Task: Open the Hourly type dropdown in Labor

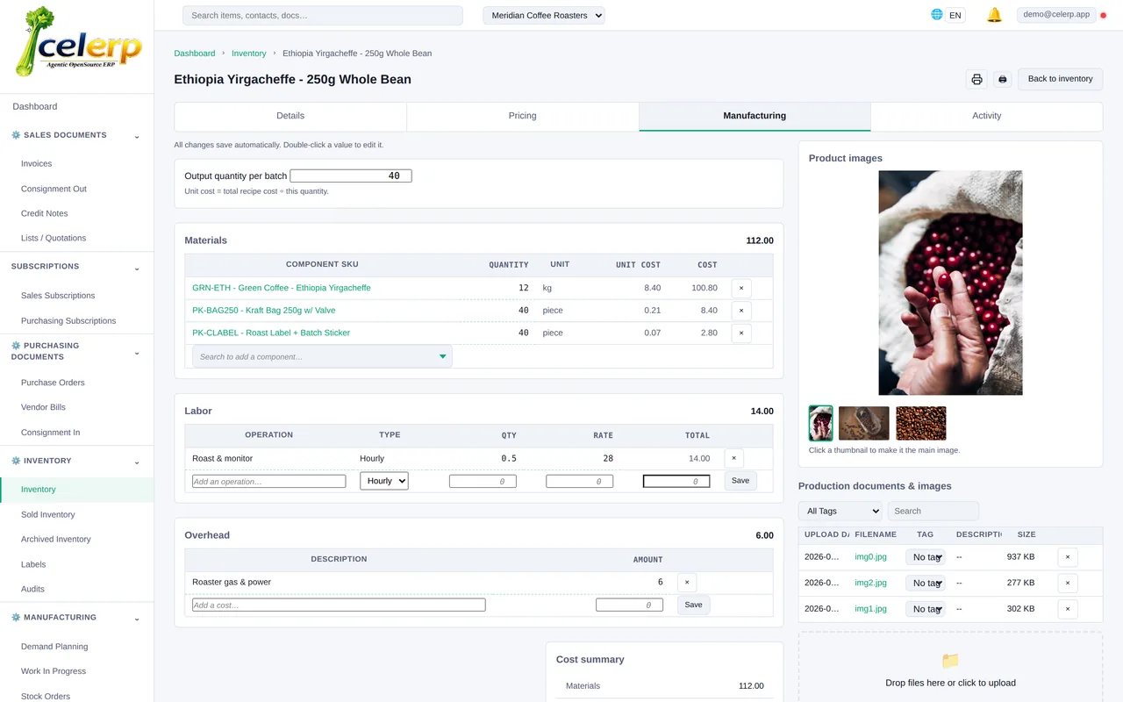Action: coord(384,481)
